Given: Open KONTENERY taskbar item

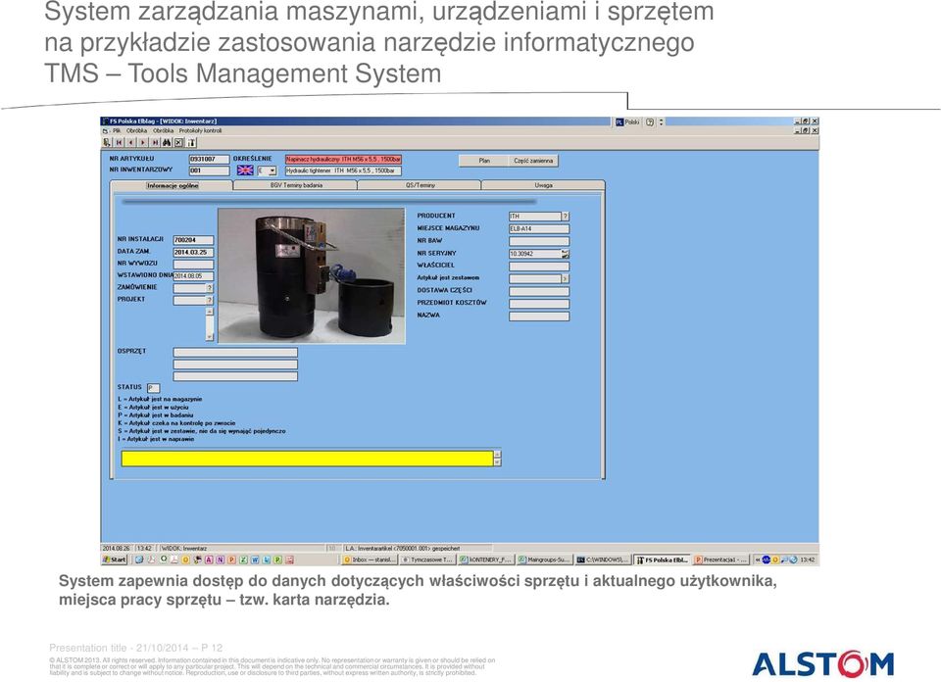Looking at the screenshot, I should pyautogui.click(x=485, y=560).
